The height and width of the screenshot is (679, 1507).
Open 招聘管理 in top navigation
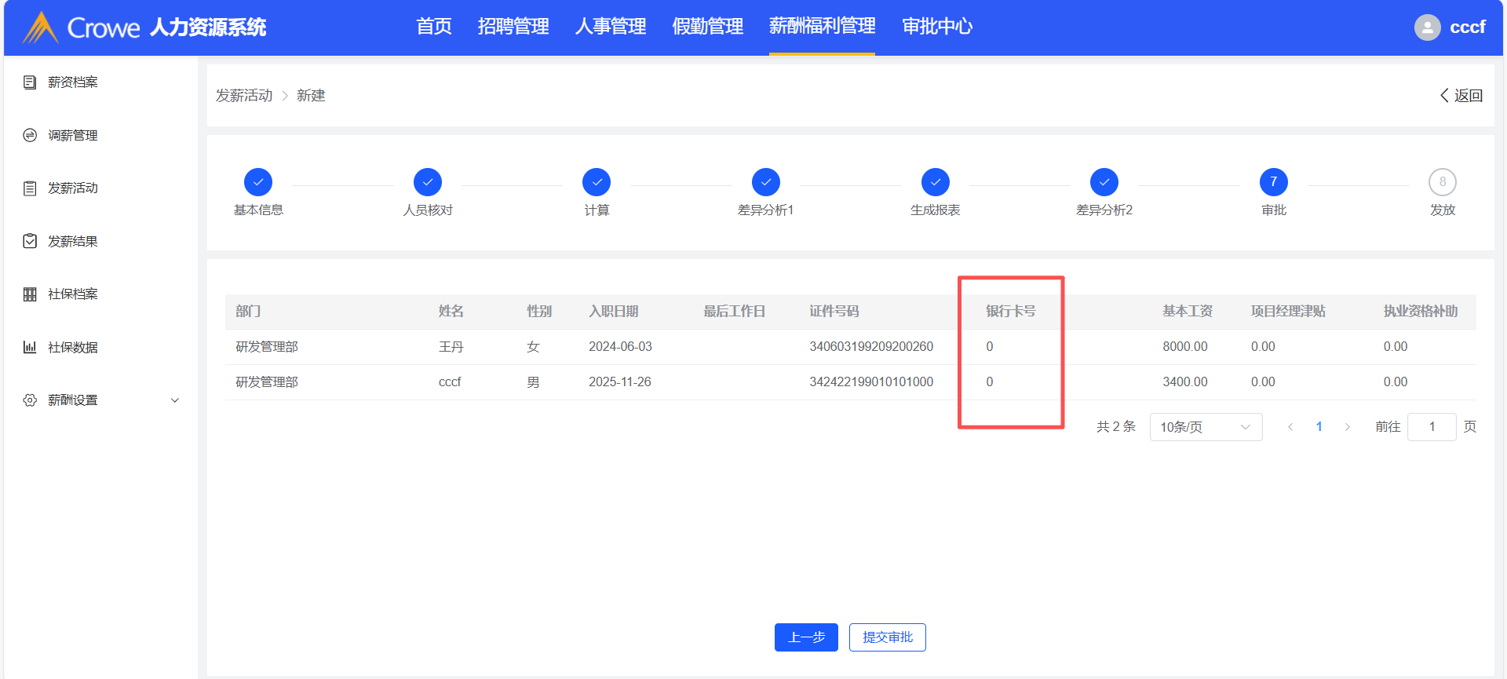point(513,27)
